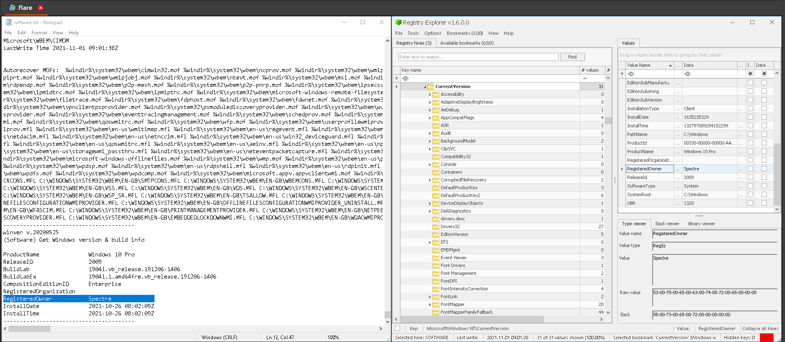Click filter funnel icon in Values grid
785x342 pixels.
pos(622,74)
